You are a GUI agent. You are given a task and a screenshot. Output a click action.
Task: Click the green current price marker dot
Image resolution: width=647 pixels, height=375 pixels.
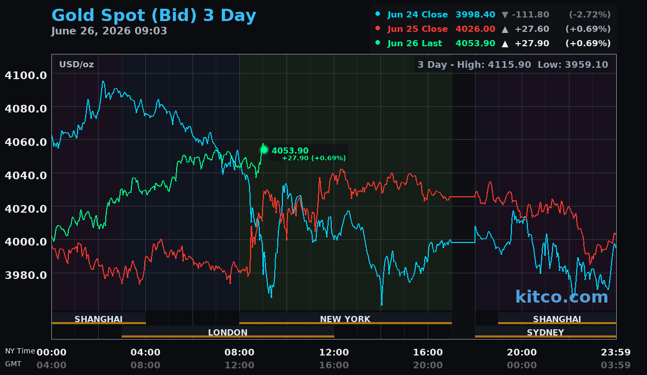point(264,150)
